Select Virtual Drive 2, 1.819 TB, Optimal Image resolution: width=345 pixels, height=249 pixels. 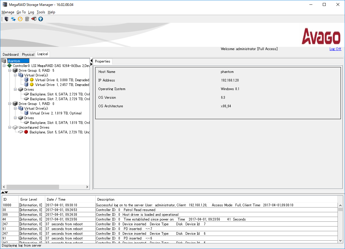[55, 113]
